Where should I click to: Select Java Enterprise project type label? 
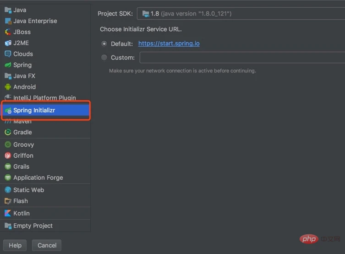point(35,21)
